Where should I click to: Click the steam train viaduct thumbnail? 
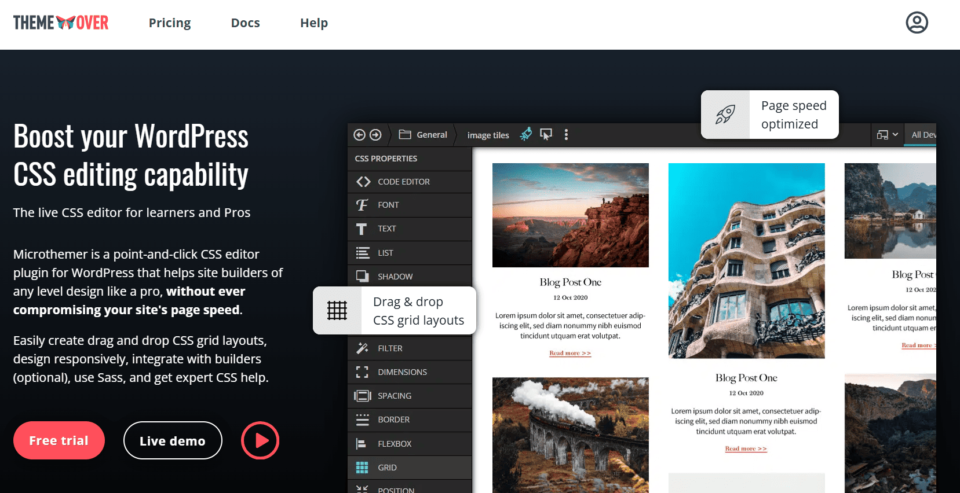[571, 435]
